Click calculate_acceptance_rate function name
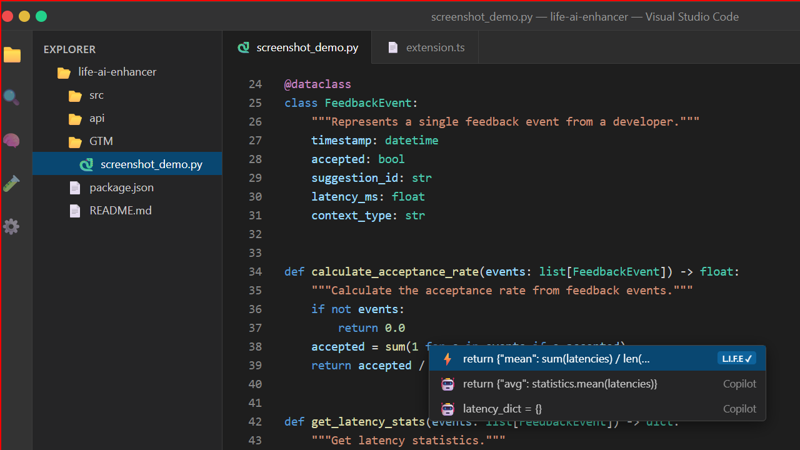Image resolution: width=800 pixels, height=450 pixels. pyautogui.click(x=395, y=272)
